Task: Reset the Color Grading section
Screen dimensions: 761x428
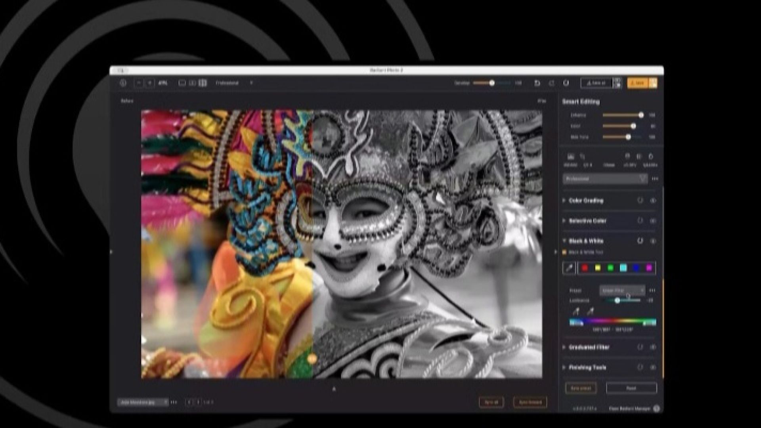Action: point(640,201)
